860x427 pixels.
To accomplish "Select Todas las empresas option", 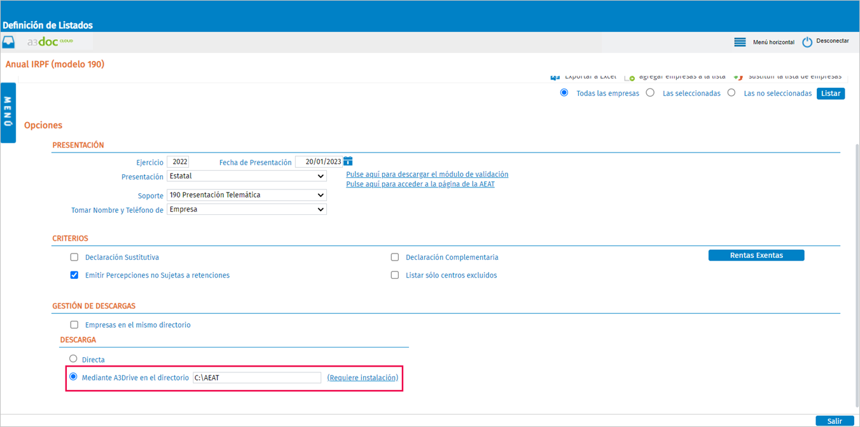I will (x=564, y=93).
